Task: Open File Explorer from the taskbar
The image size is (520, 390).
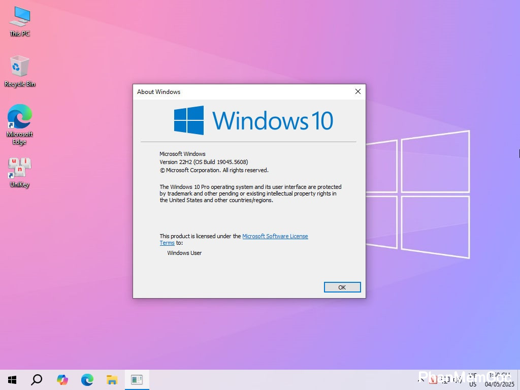Action: [112, 380]
